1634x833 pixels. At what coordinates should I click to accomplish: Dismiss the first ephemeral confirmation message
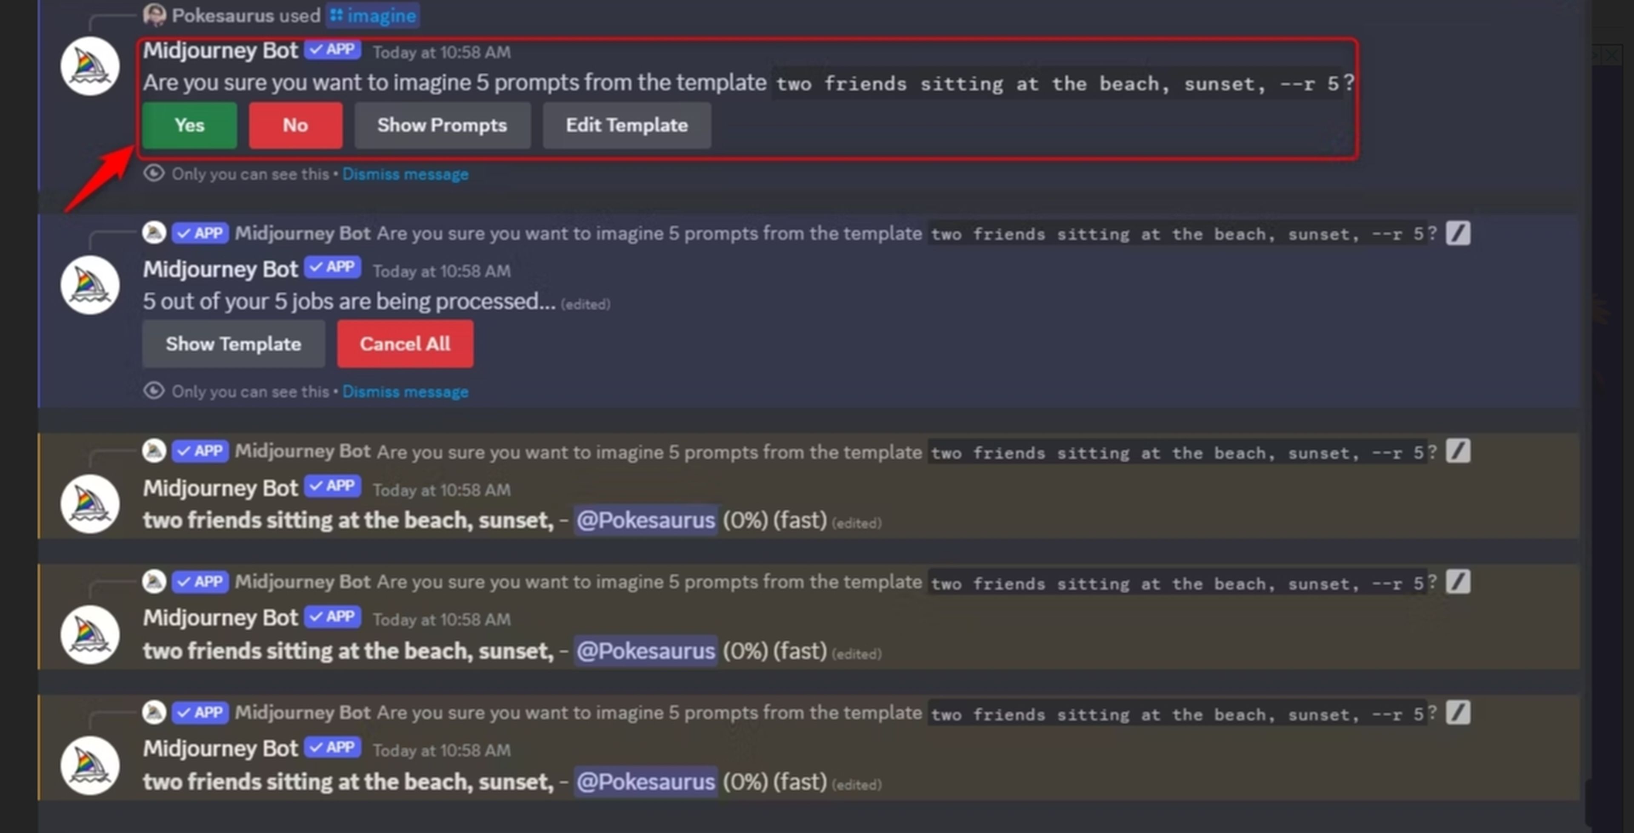pos(406,174)
